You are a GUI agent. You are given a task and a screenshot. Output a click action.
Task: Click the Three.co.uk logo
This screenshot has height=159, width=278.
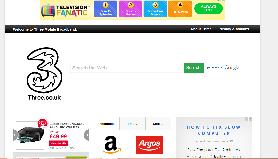tap(44, 74)
